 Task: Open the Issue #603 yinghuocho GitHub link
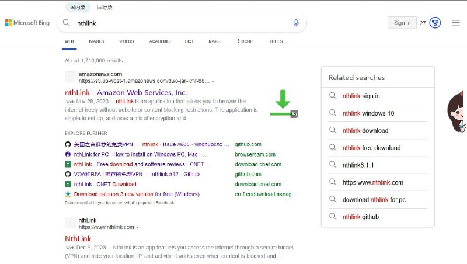[151, 144]
